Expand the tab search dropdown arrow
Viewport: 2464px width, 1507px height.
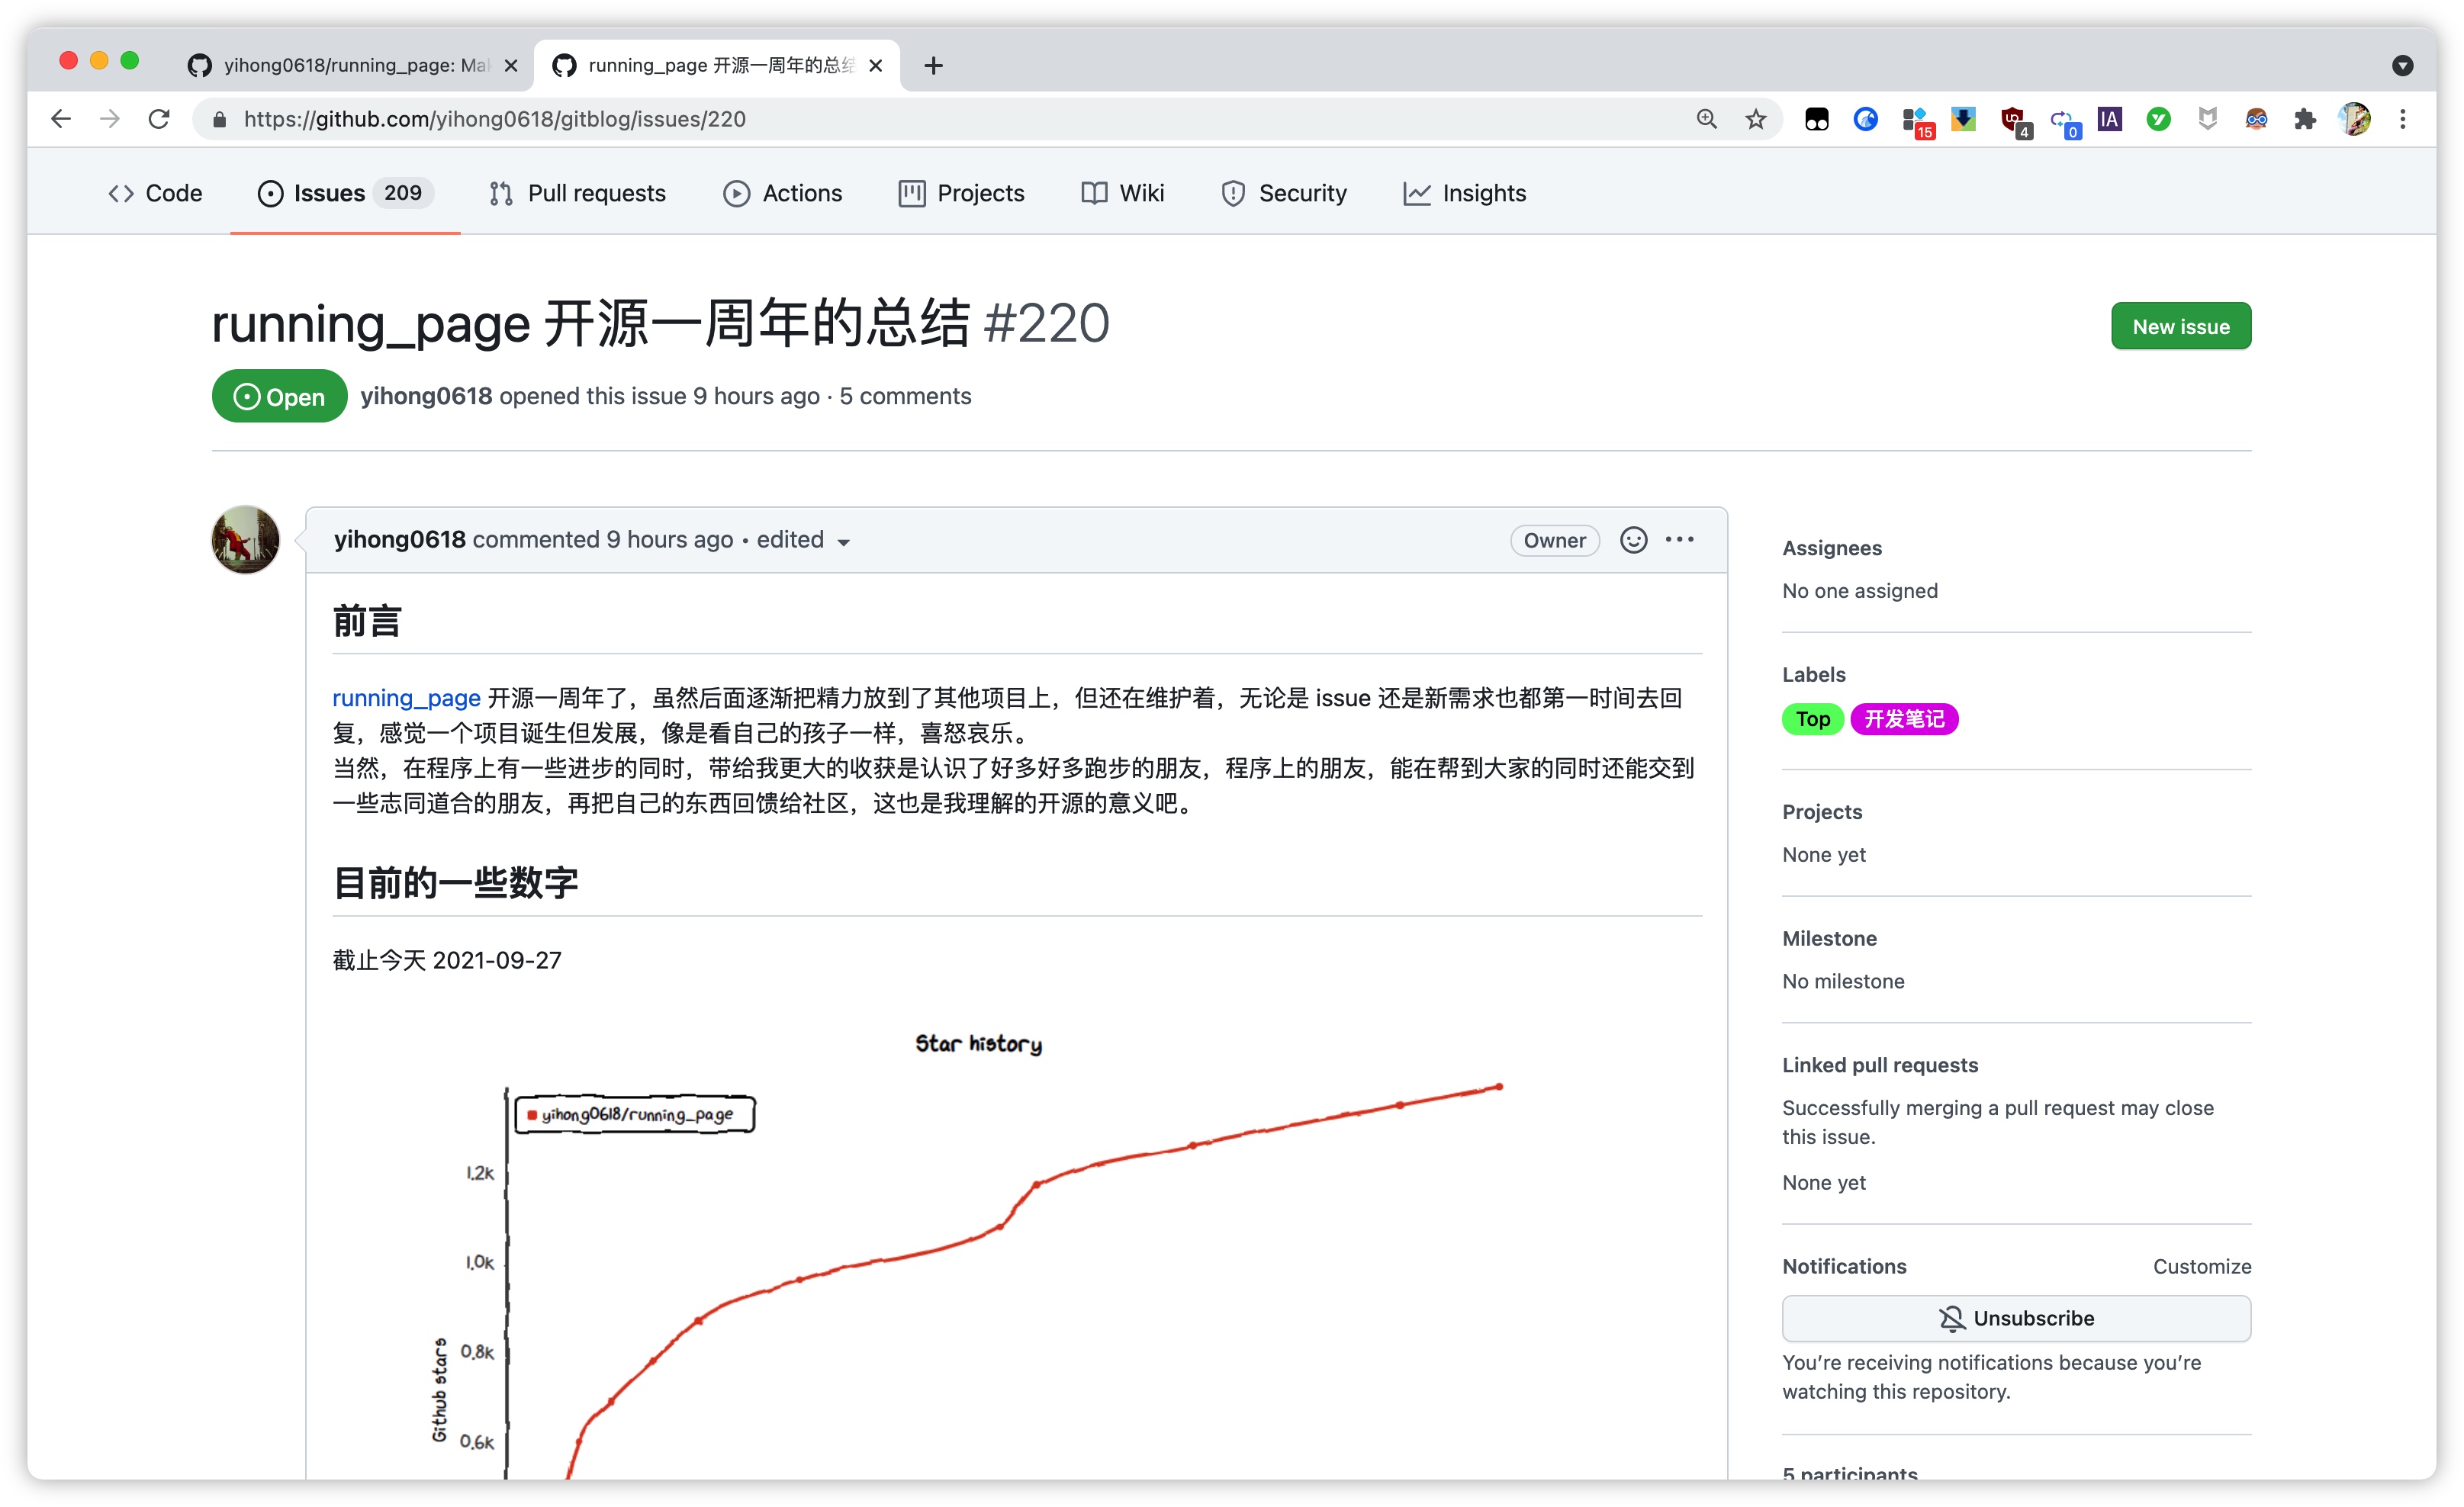click(2402, 66)
